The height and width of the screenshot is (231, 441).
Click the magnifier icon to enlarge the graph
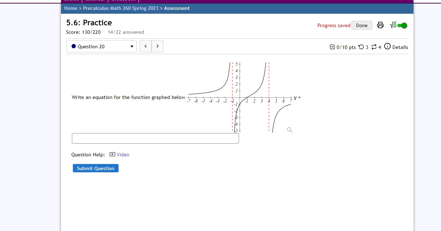(289, 130)
